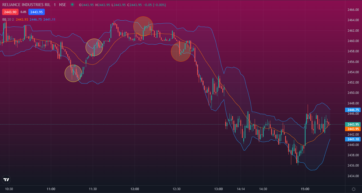This screenshot has width=362, height=193.
Task: Click the 2452.00 price axis label
Action: pos(353,82)
